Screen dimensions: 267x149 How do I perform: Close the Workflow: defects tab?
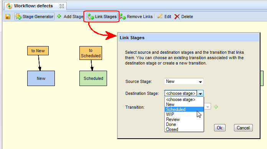[x=62, y=6]
